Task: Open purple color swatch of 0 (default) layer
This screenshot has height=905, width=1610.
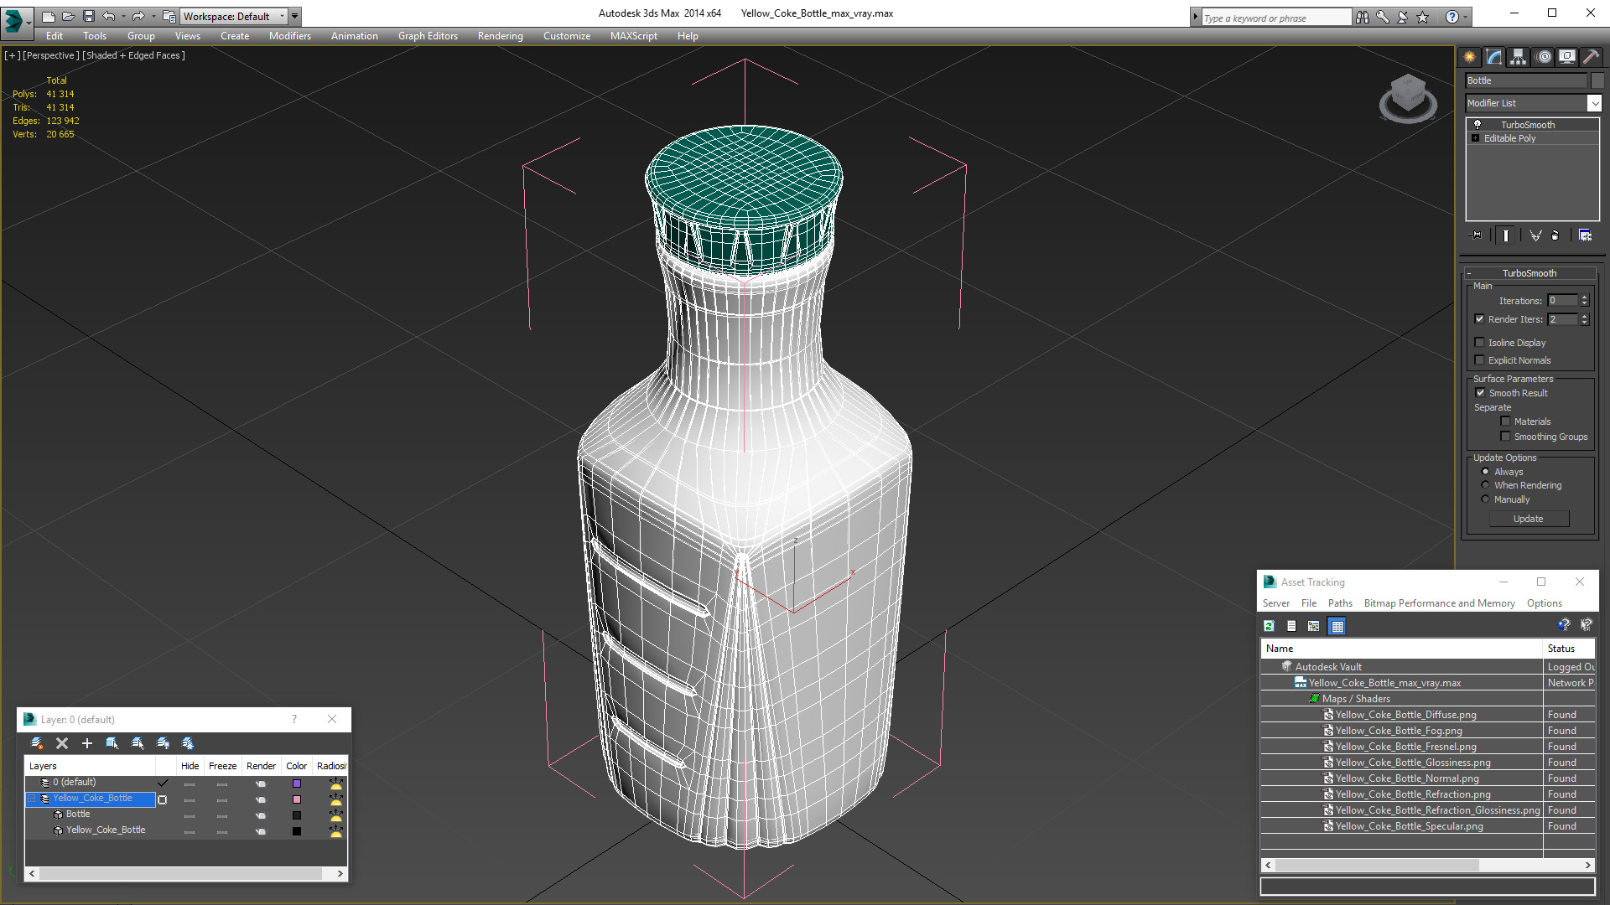Action: tap(296, 783)
